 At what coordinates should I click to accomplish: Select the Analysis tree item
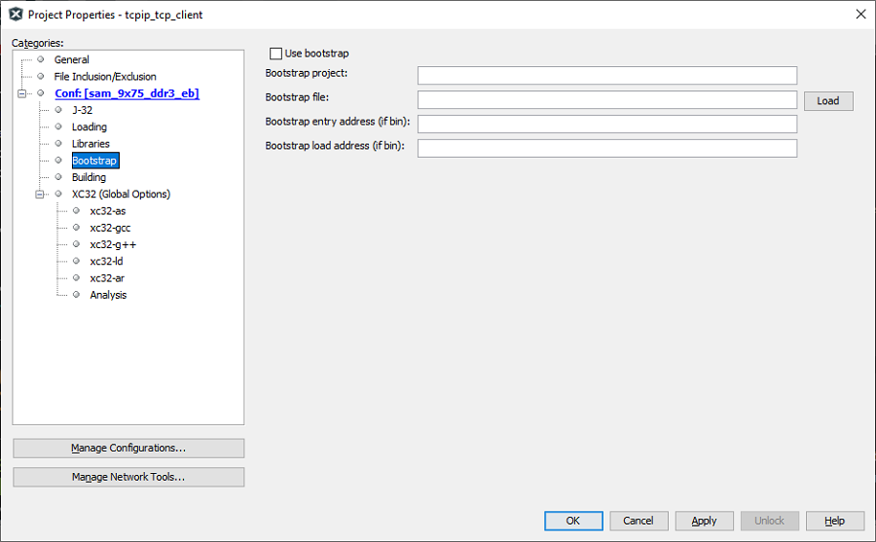(x=108, y=295)
